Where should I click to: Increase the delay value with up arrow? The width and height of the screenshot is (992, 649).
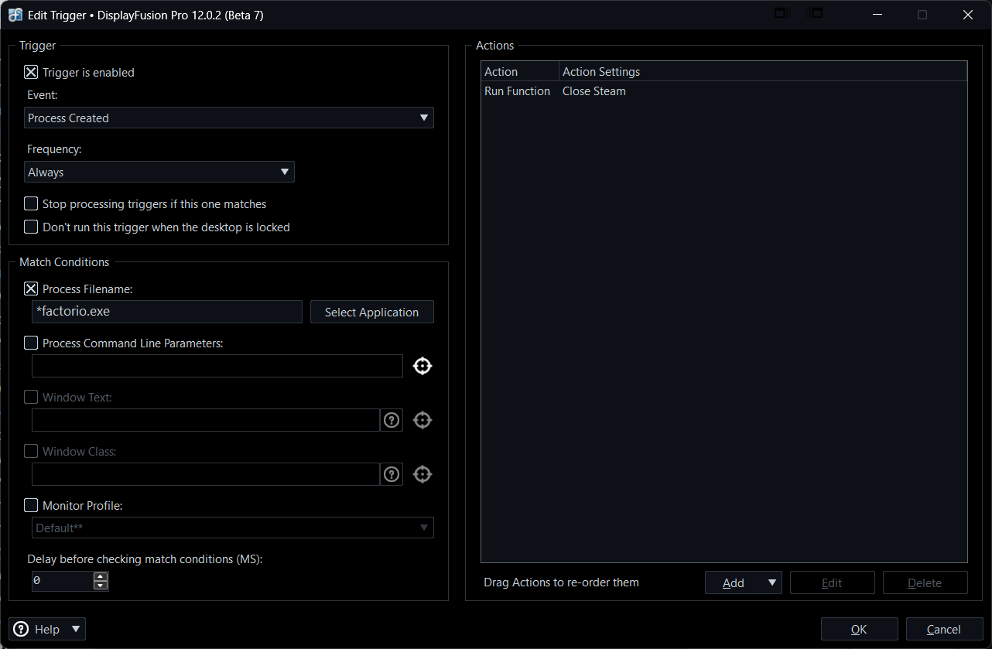[x=101, y=576]
